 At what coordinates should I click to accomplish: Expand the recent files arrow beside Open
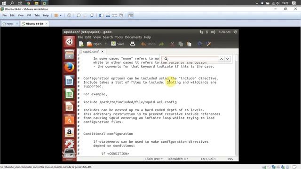(x=106, y=44)
